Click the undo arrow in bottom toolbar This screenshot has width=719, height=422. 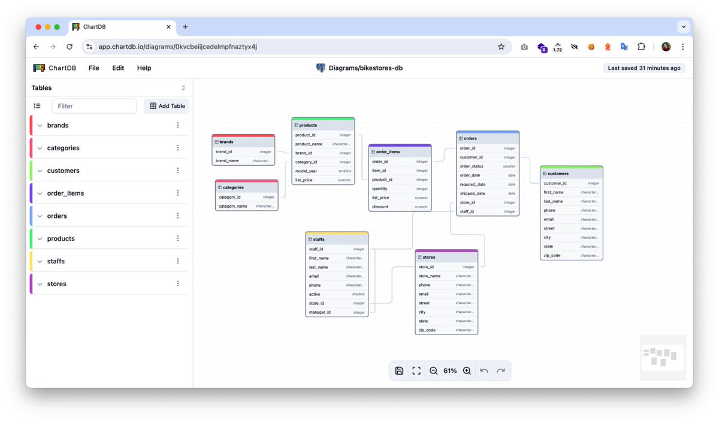click(484, 371)
